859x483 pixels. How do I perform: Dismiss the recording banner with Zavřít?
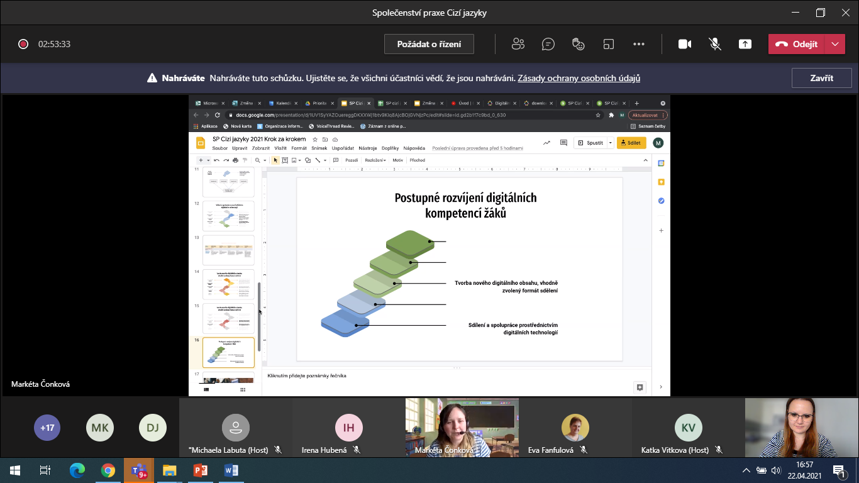[821, 78]
